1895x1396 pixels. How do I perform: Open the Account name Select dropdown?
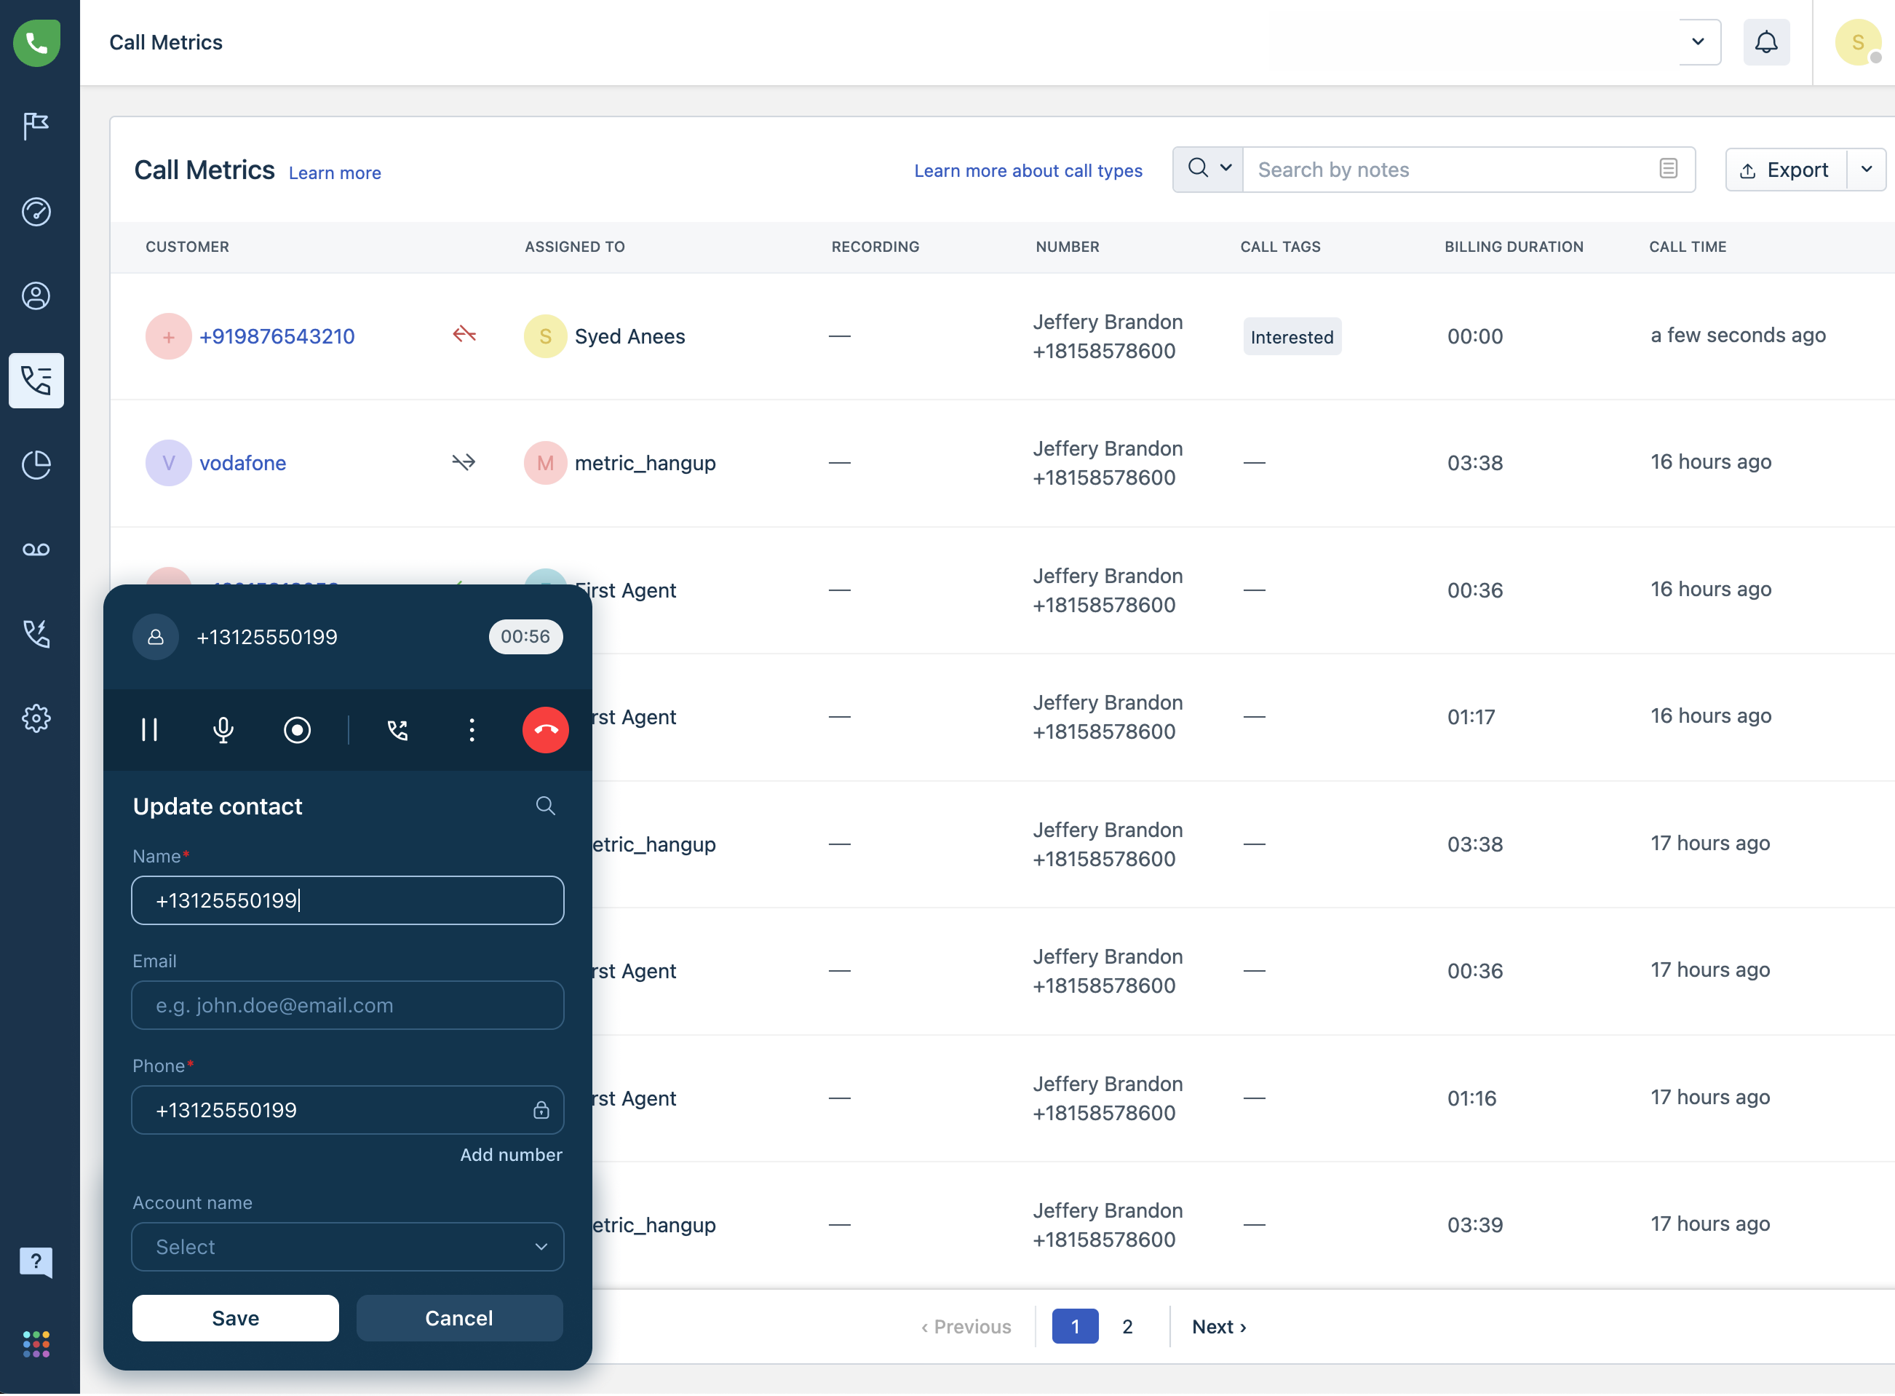[x=347, y=1248]
